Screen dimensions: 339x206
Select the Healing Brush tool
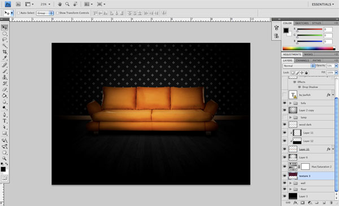coord(5,65)
